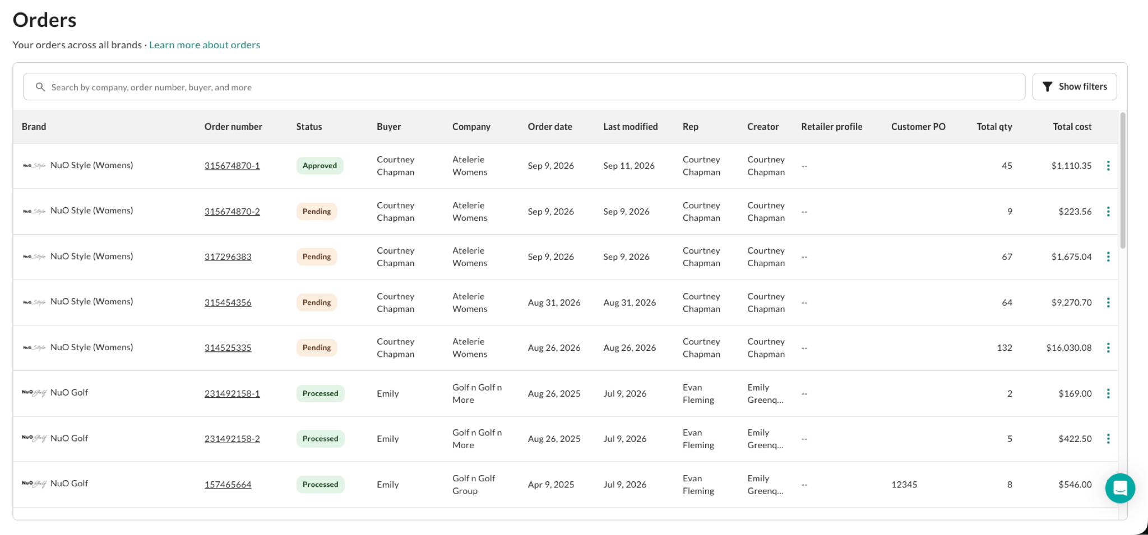Show filters for the orders table
The image size is (1148, 535).
coord(1075,87)
